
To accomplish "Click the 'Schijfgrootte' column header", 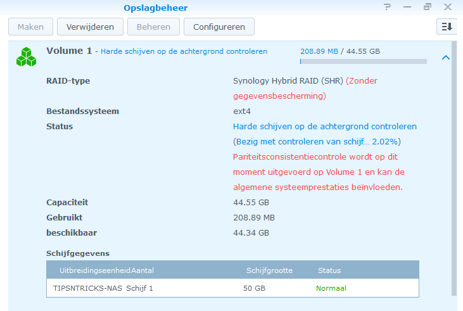I will pyautogui.click(x=270, y=270).
